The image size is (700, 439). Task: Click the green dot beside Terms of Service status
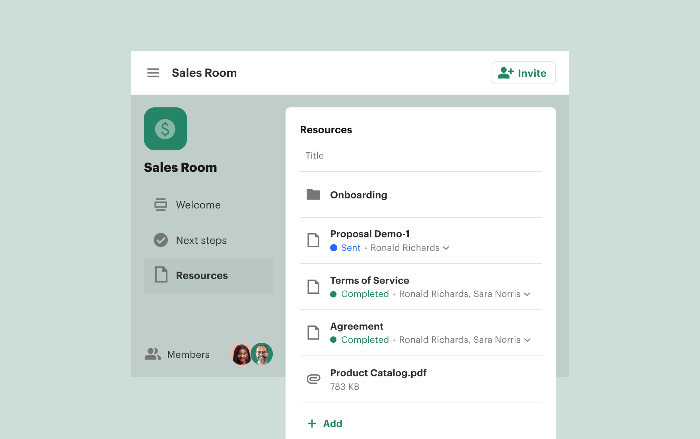click(333, 294)
